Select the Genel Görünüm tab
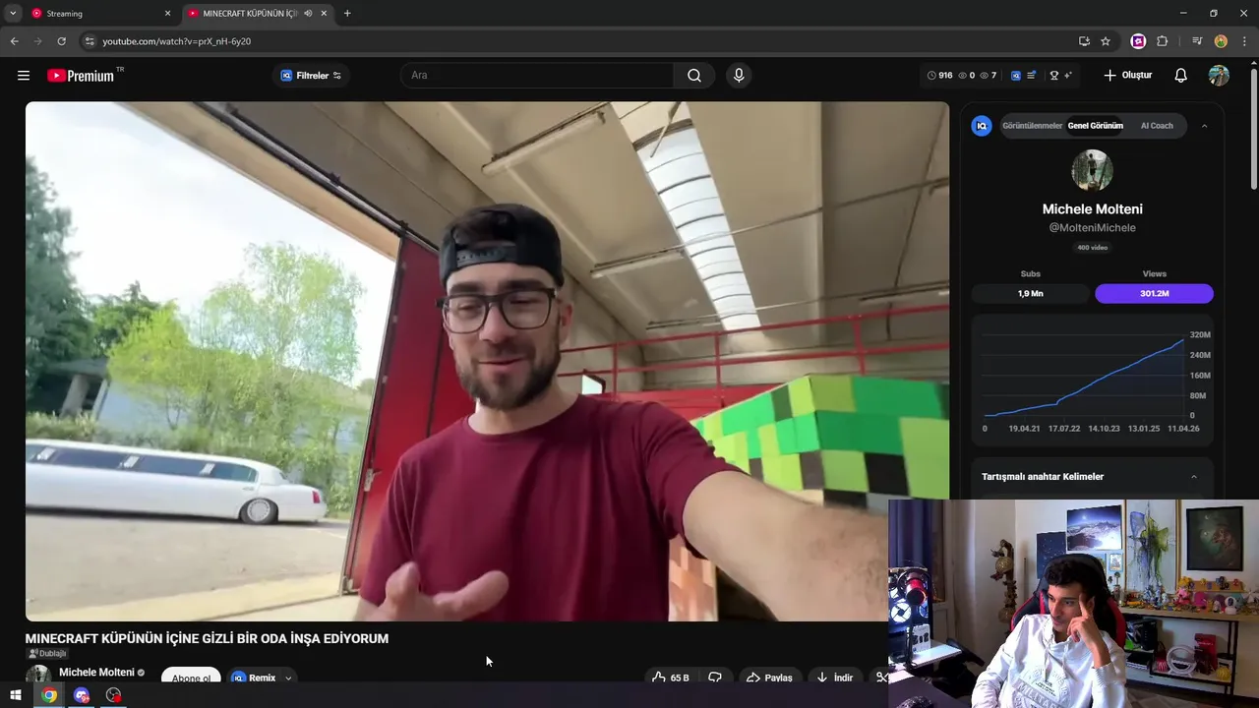The height and width of the screenshot is (708, 1259). (1095, 126)
